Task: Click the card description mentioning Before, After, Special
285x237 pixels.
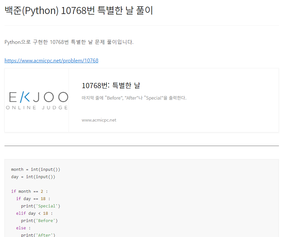Action: point(134,98)
